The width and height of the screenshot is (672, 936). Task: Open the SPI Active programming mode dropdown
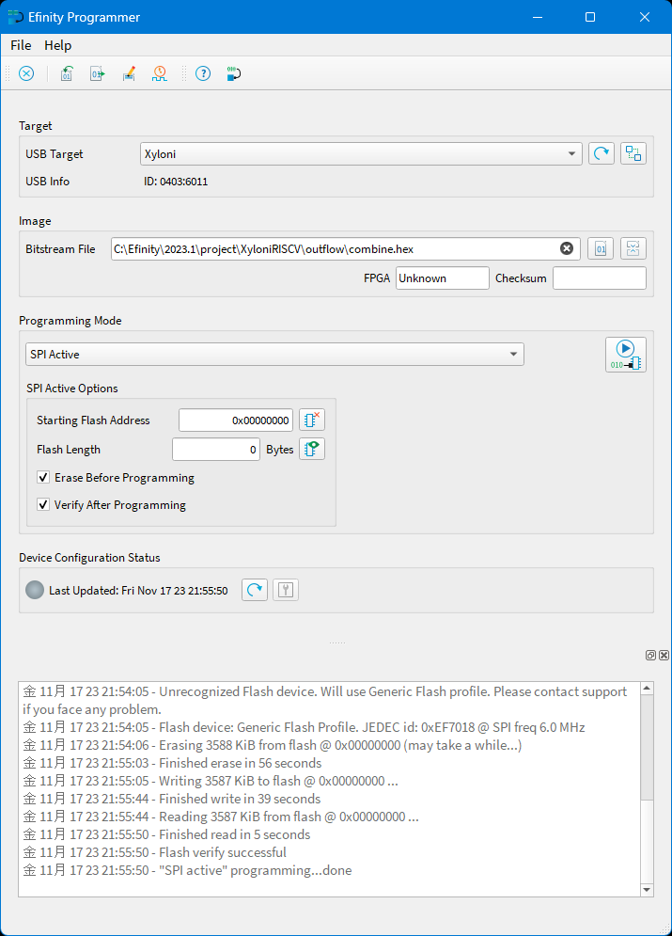[513, 355]
